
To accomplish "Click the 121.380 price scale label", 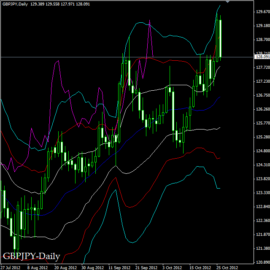I will click(x=263, y=248).
